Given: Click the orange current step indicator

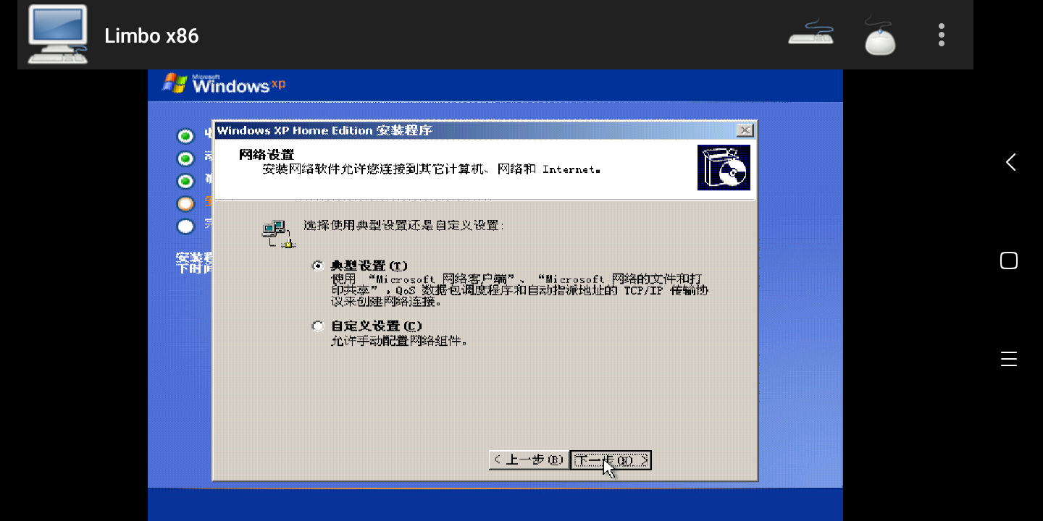Looking at the screenshot, I should 186,203.
